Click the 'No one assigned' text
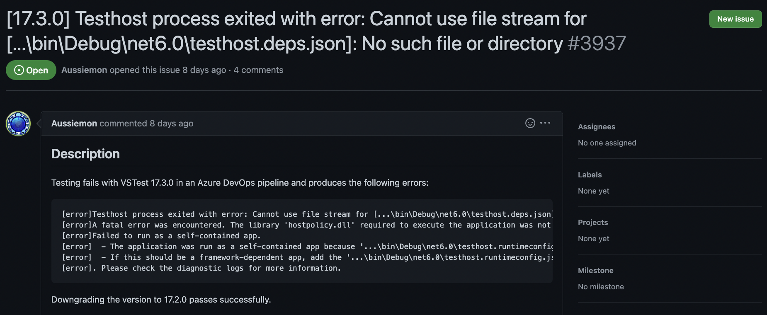 pyautogui.click(x=607, y=143)
